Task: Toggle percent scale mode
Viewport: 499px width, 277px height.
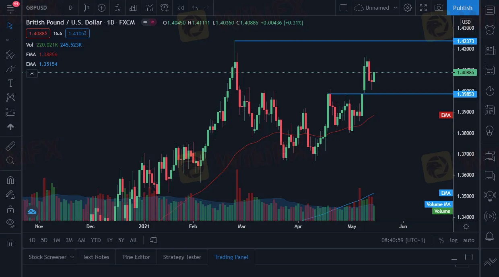Action: [x=441, y=240]
